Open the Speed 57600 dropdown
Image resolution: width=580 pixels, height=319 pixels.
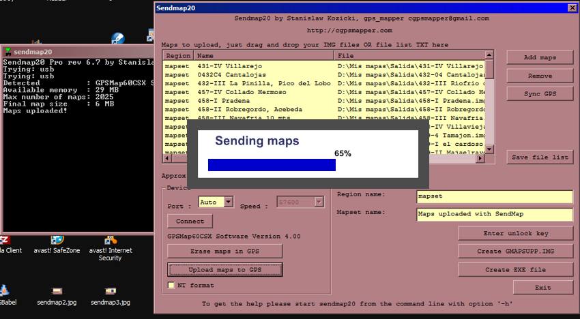pyautogui.click(x=319, y=202)
